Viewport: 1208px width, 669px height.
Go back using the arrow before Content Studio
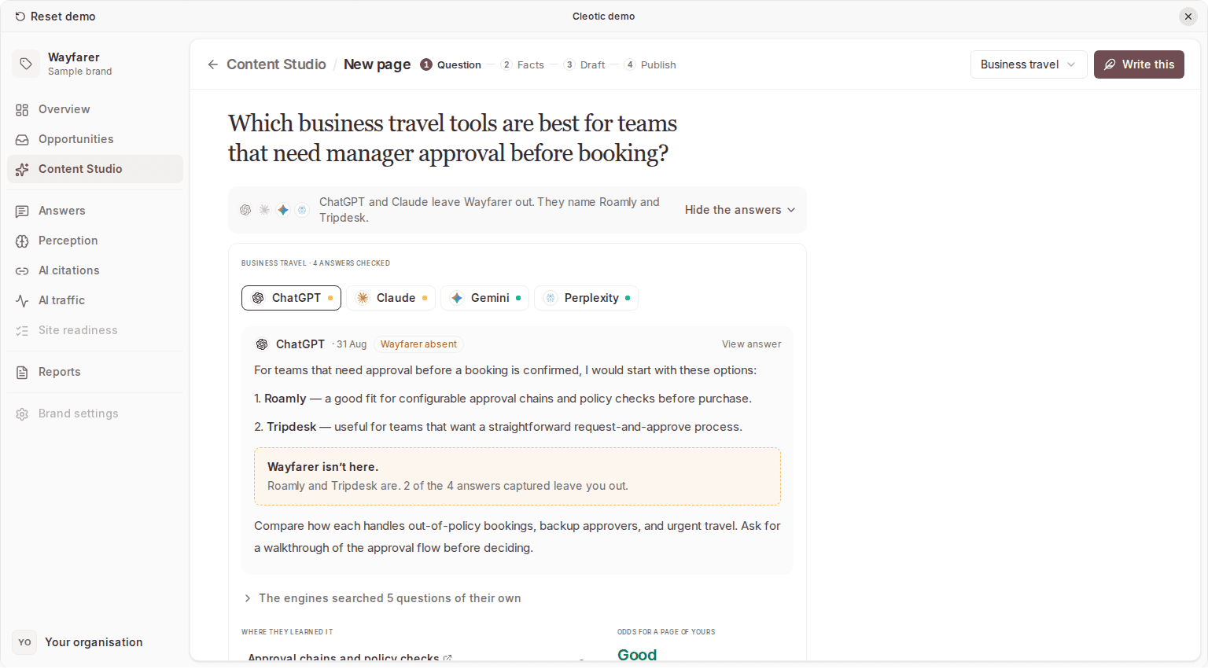click(212, 64)
